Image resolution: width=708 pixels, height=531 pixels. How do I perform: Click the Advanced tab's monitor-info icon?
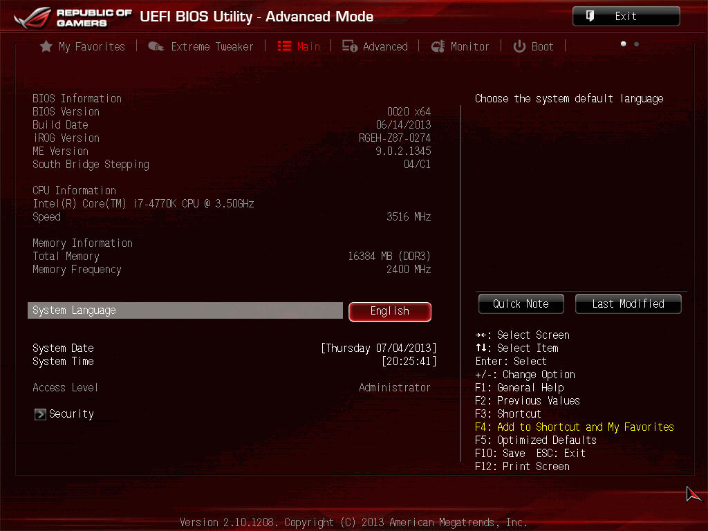tap(349, 46)
